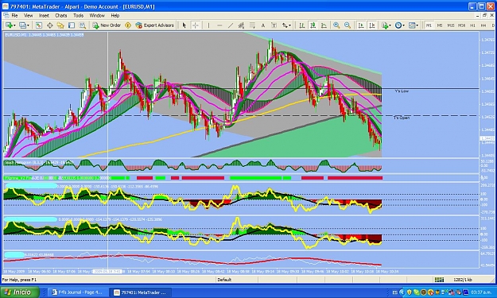497x298 pixels.
Task: Toggle the Terminal window icon
Action: coord(72,25)
